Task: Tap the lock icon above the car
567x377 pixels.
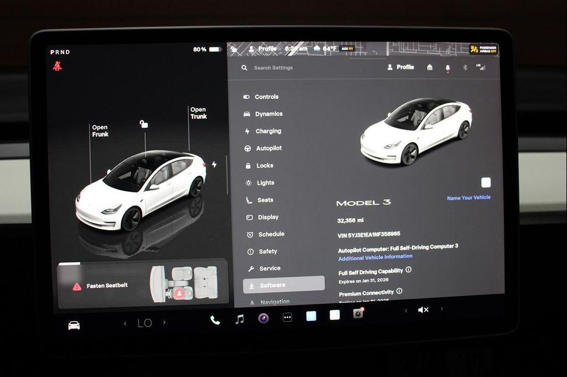Action: [145, 124]
